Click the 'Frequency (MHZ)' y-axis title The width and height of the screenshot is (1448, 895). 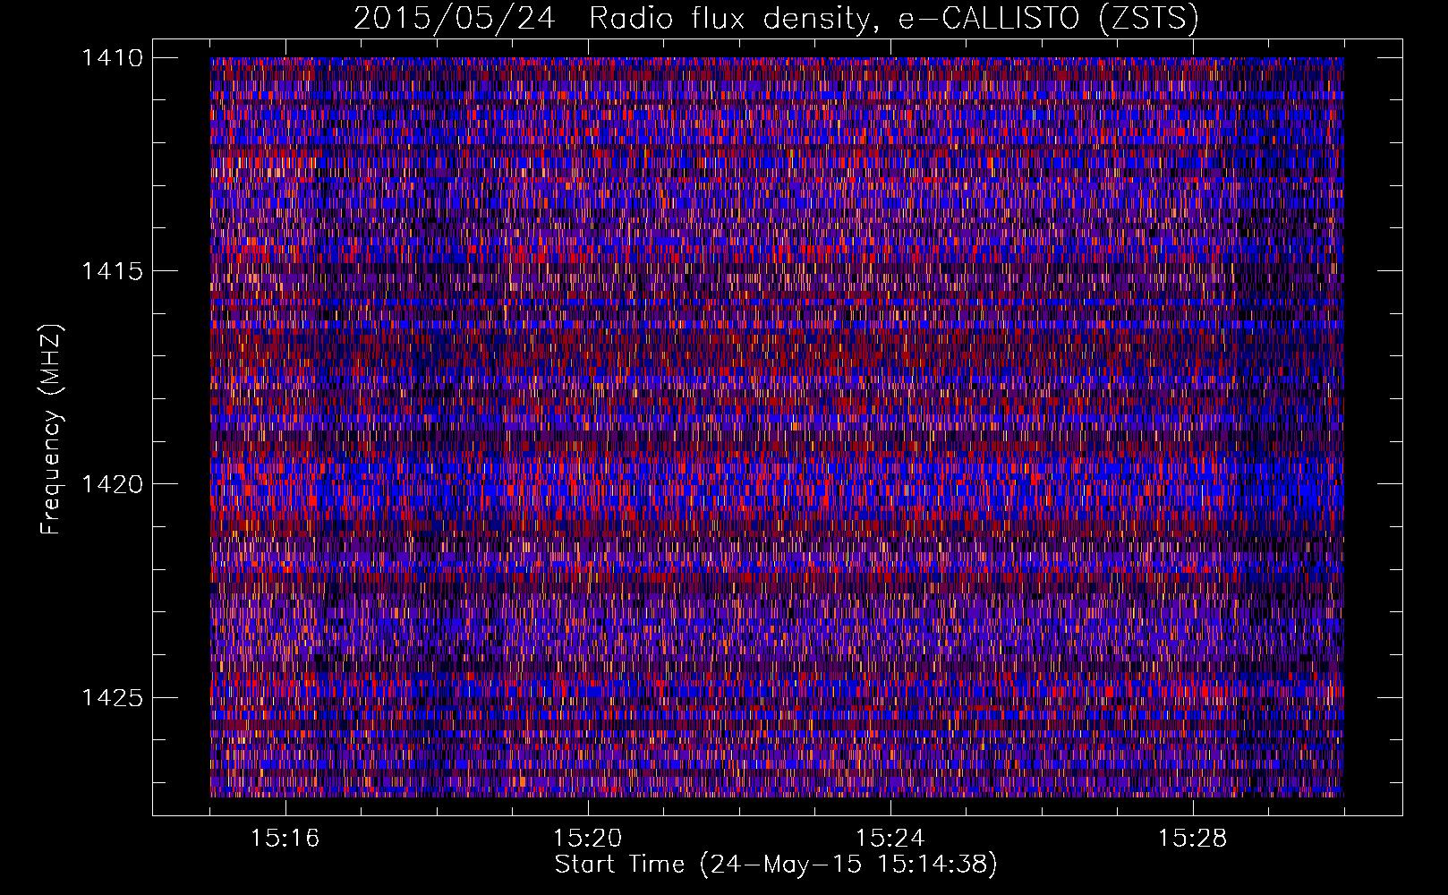pyautogui.click(x=51, y=429)
